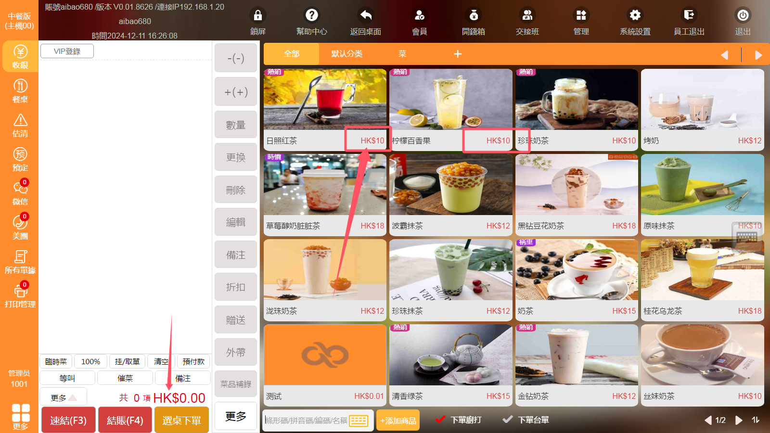The width and height of the screenshot is (770, 433).
Task: Click 開錢箱 open cash drawer icon
Action: 474,22
